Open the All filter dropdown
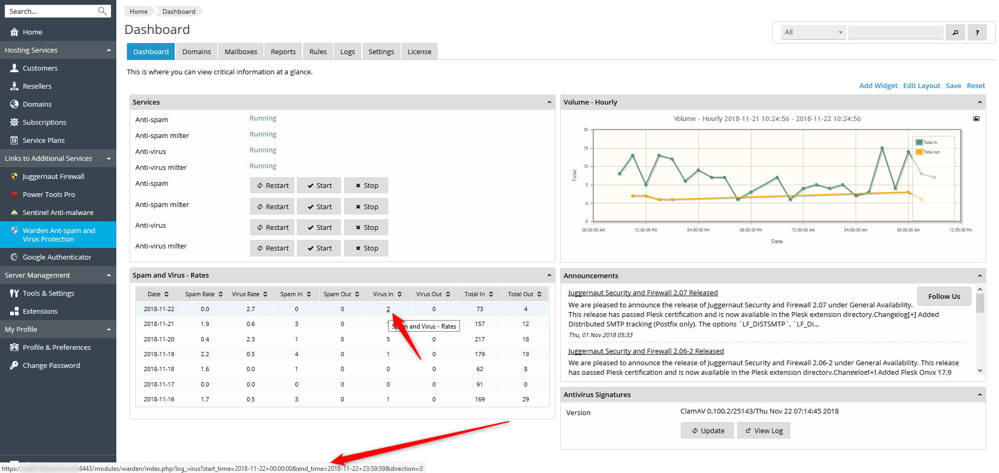 point(813,32)
